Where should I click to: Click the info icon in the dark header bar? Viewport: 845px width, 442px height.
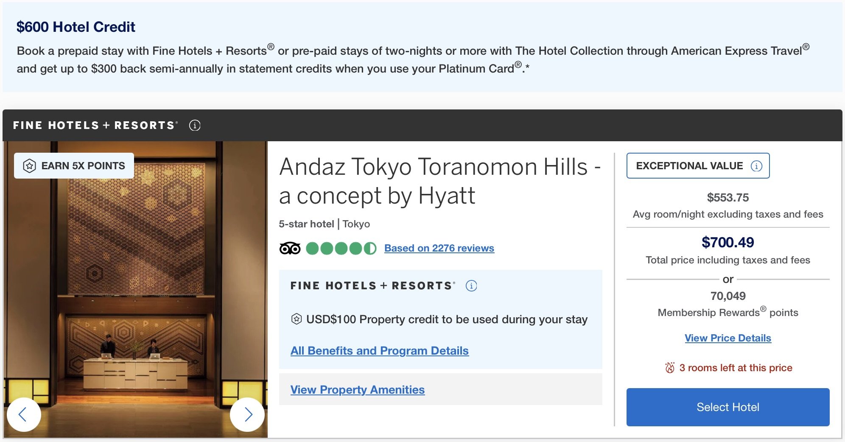tap(195, 126)
